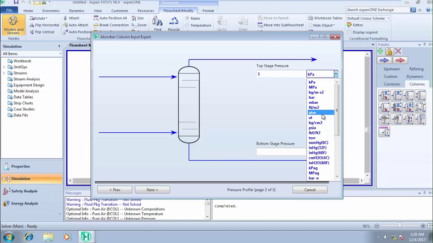Select the Gibbs reactor palette icon
The height and width of the screenshot is (243, 433).
[385, 119]
